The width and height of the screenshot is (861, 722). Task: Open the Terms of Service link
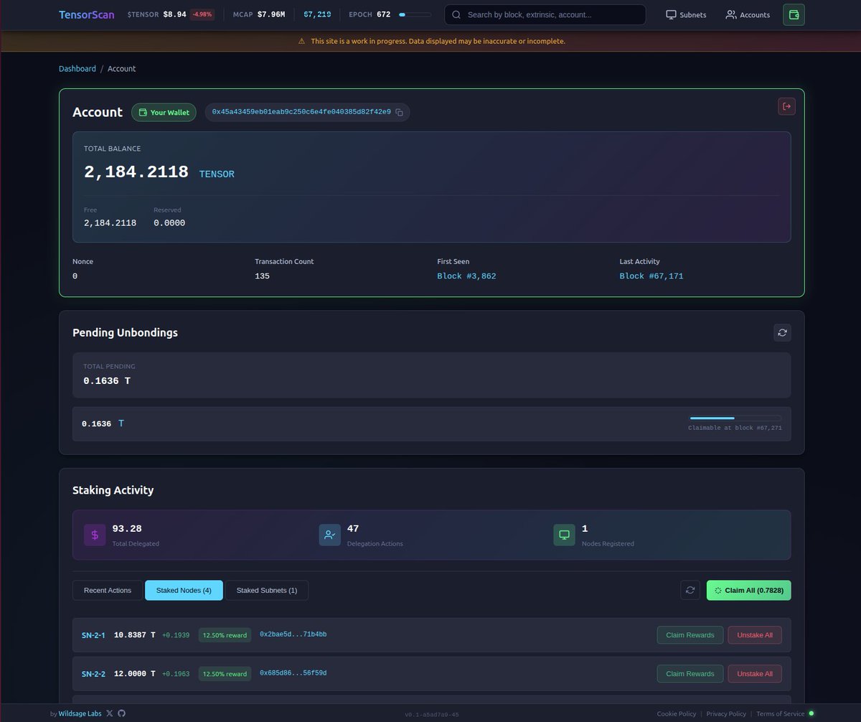coord(781,713)
